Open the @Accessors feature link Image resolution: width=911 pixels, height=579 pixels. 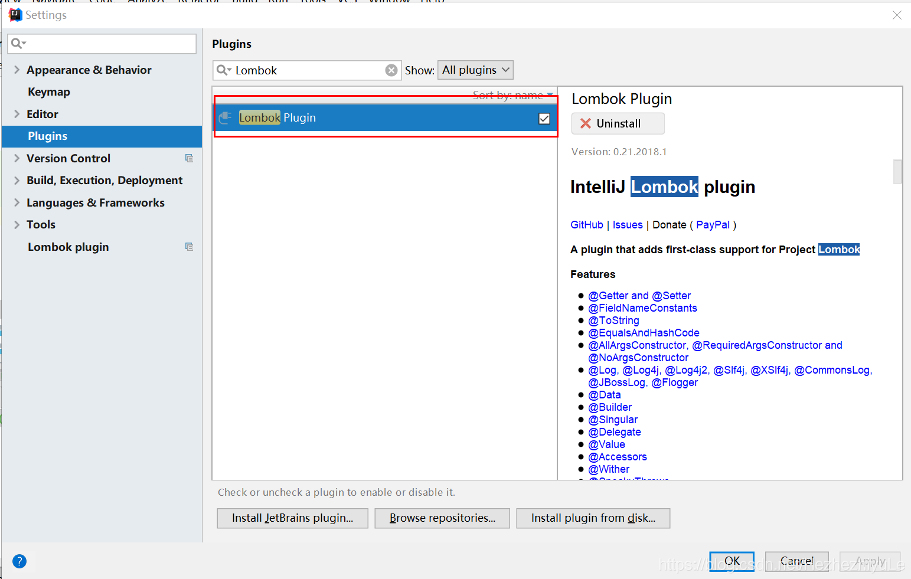click(618, 457)
